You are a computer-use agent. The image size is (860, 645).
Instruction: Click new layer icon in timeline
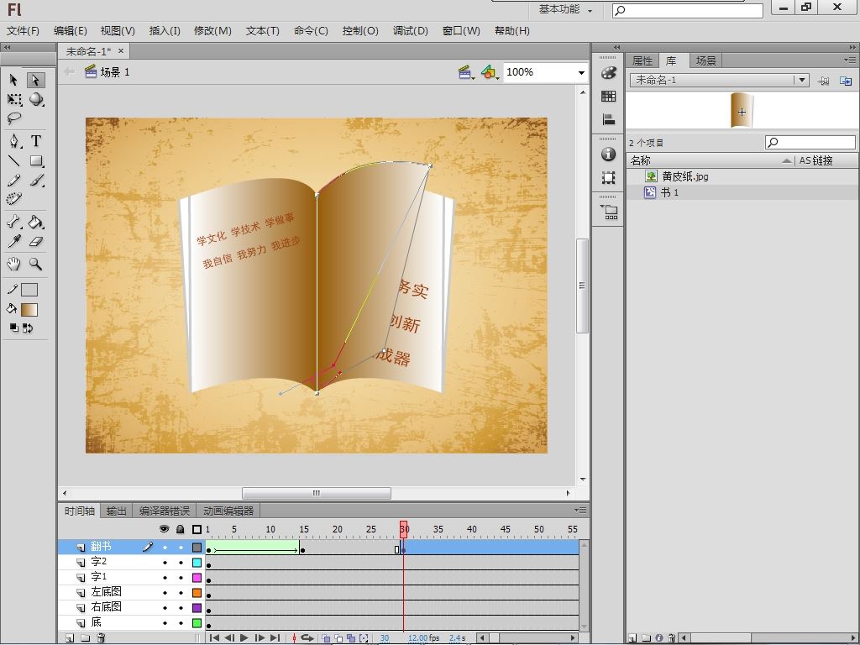tap(70, 638)
